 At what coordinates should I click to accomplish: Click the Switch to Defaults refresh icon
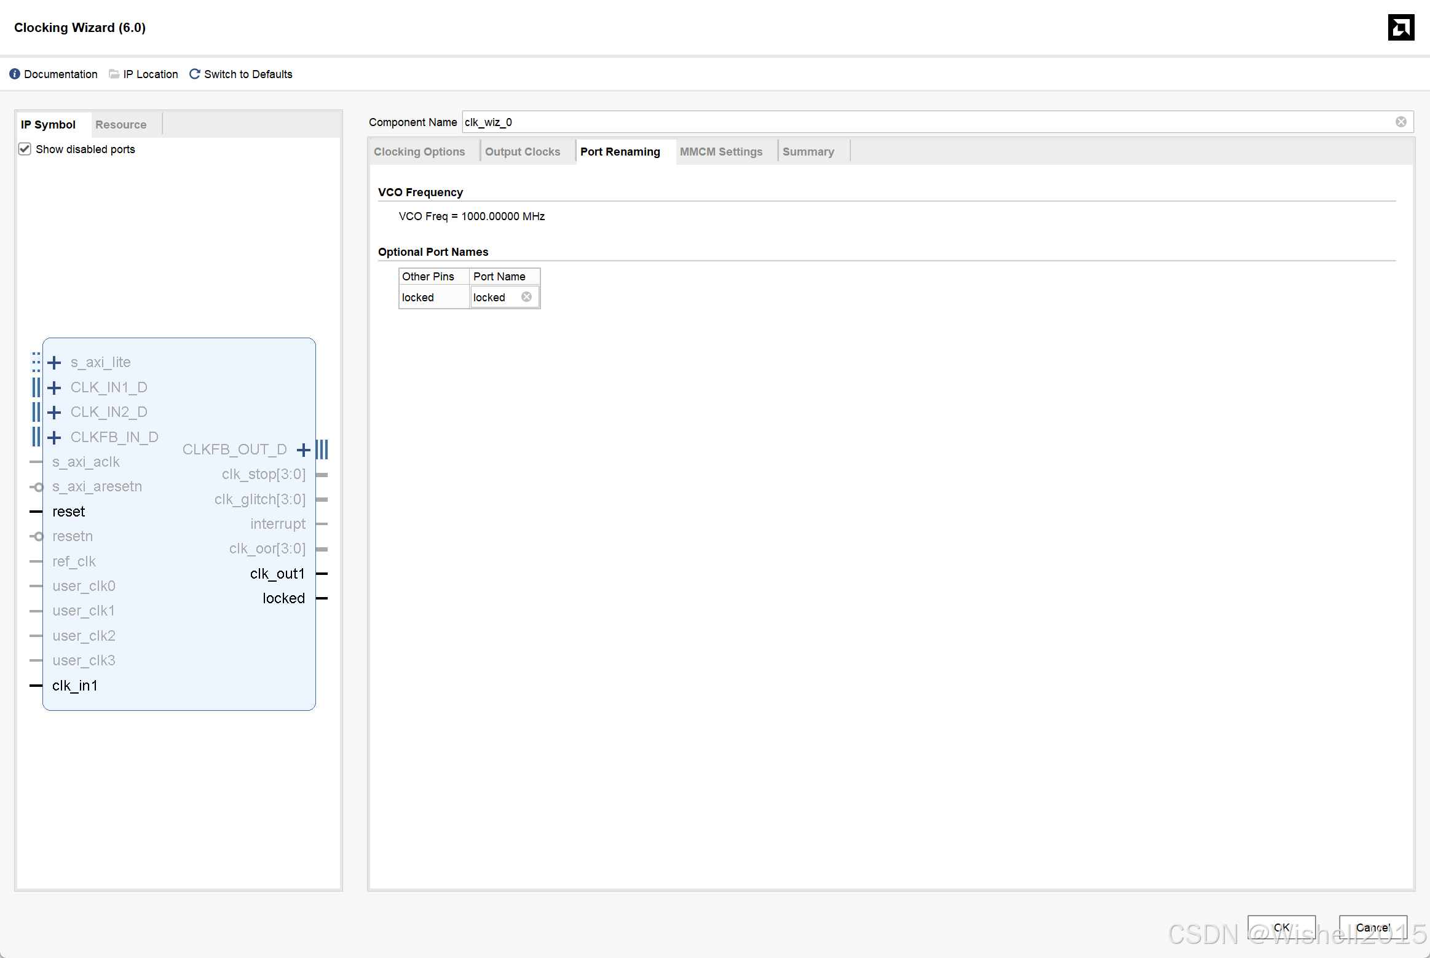(x=194, y=74)
